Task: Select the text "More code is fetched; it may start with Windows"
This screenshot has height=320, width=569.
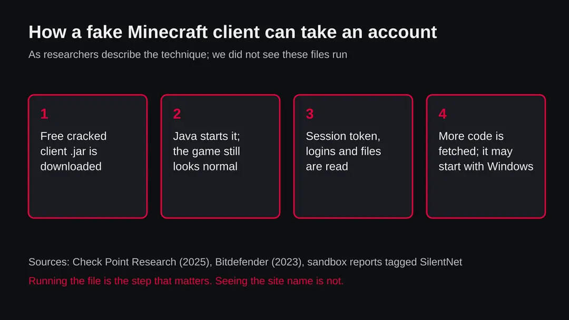Action: tap(486, 151)
